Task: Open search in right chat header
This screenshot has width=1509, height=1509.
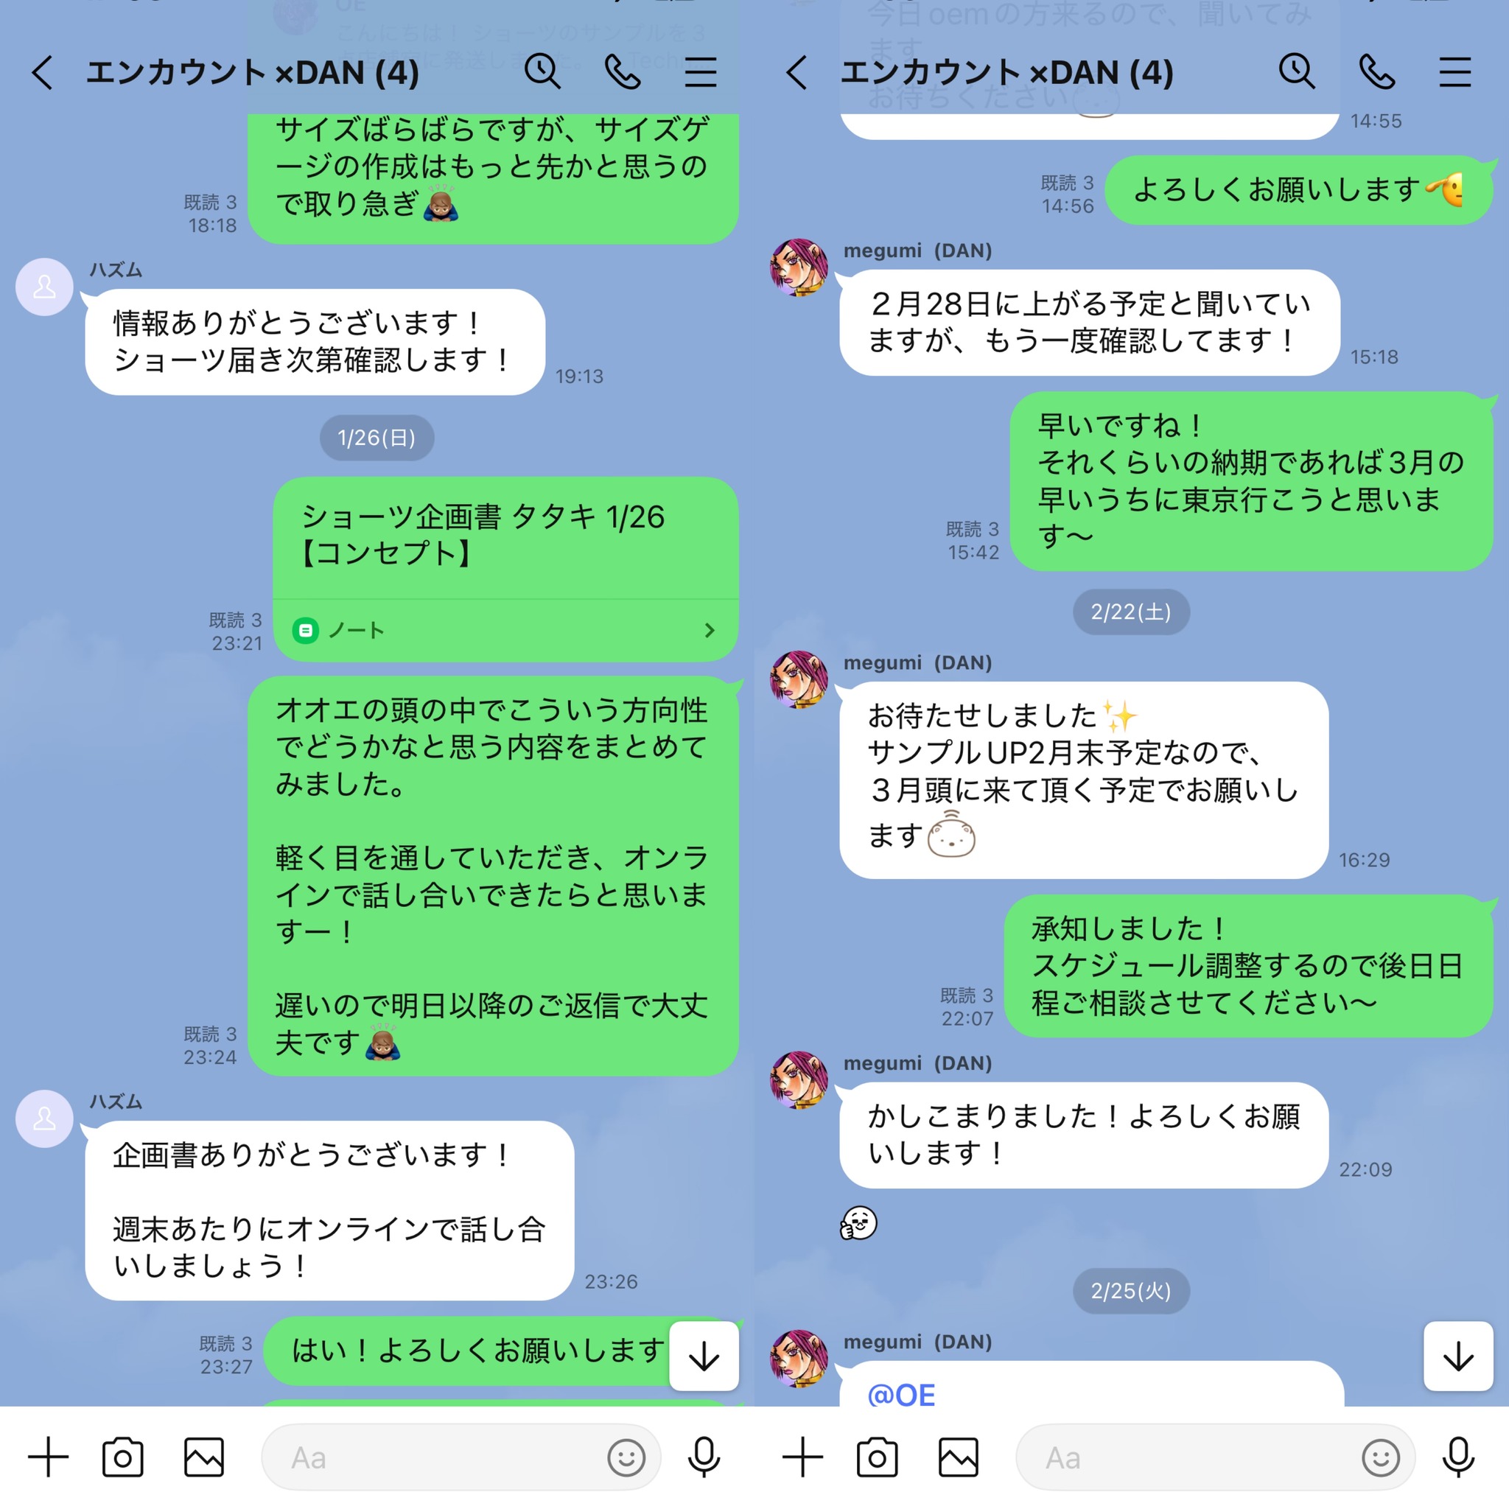Action: pyautogui.click(x=1297, y=72)
